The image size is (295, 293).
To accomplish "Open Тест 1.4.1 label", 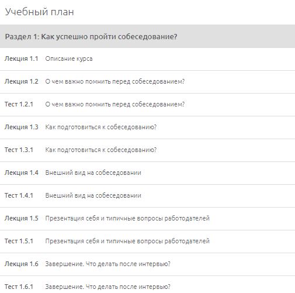I will pos(19,195).
